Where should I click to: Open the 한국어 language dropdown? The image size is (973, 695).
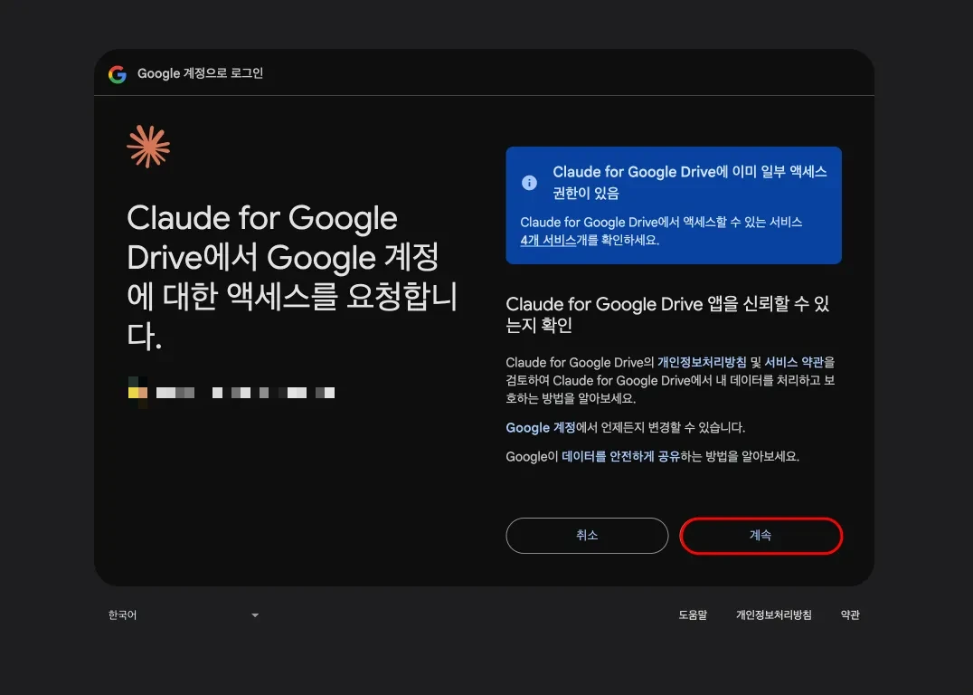click(184, 614)
